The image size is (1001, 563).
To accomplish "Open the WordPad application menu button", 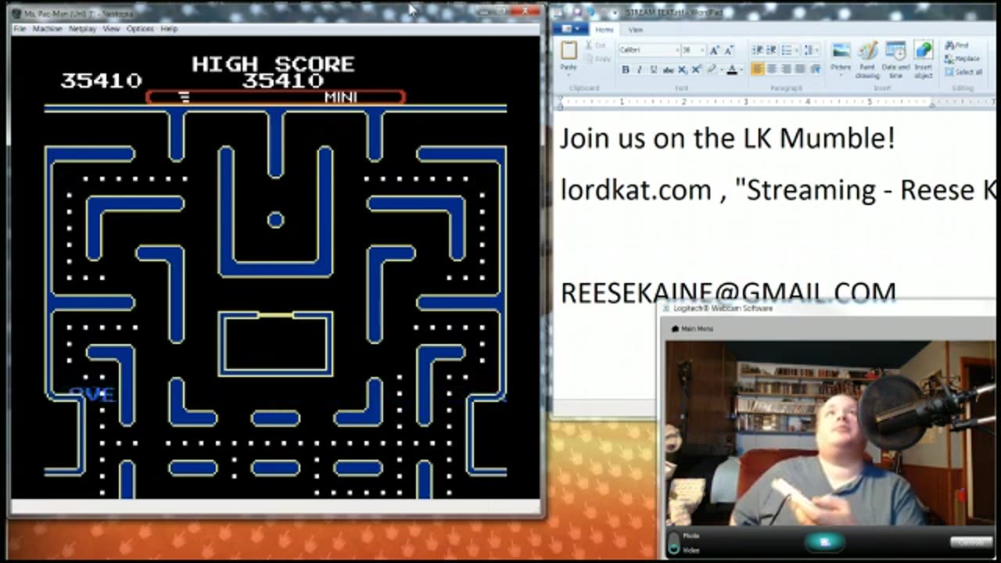I will click(x=571, y=30).
